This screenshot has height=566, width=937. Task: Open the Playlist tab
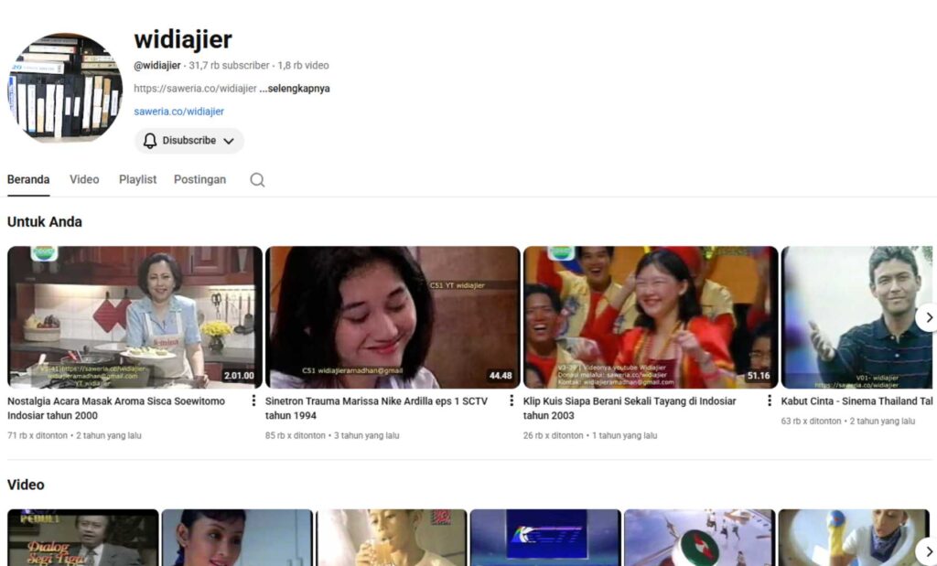tap(137, 179)
